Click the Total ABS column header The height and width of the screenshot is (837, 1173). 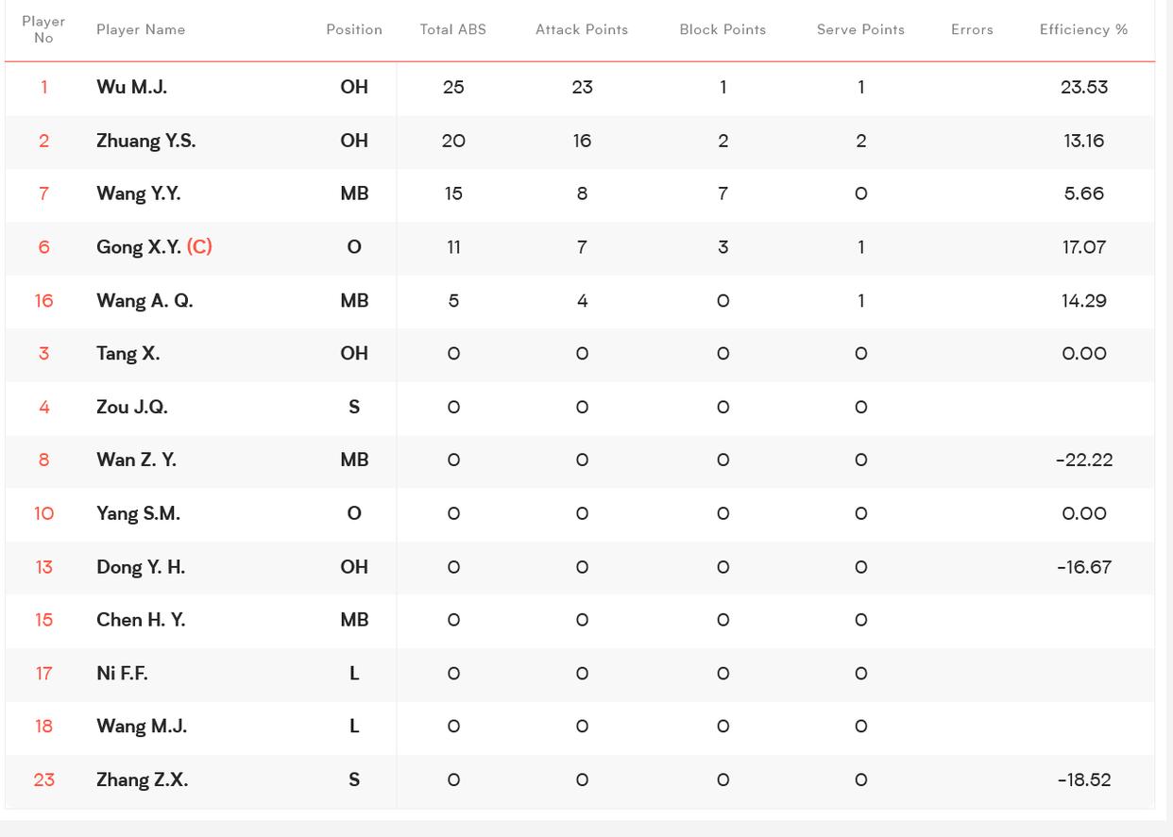click(x=453, y=29)
